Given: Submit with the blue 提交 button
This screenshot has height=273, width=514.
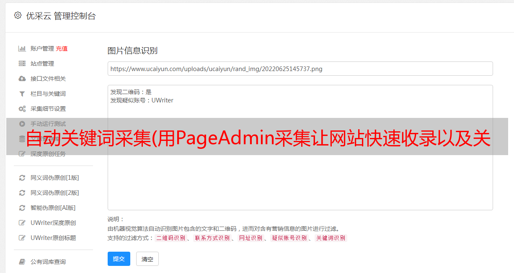Looking at the screenshot, I should point(119,259).
